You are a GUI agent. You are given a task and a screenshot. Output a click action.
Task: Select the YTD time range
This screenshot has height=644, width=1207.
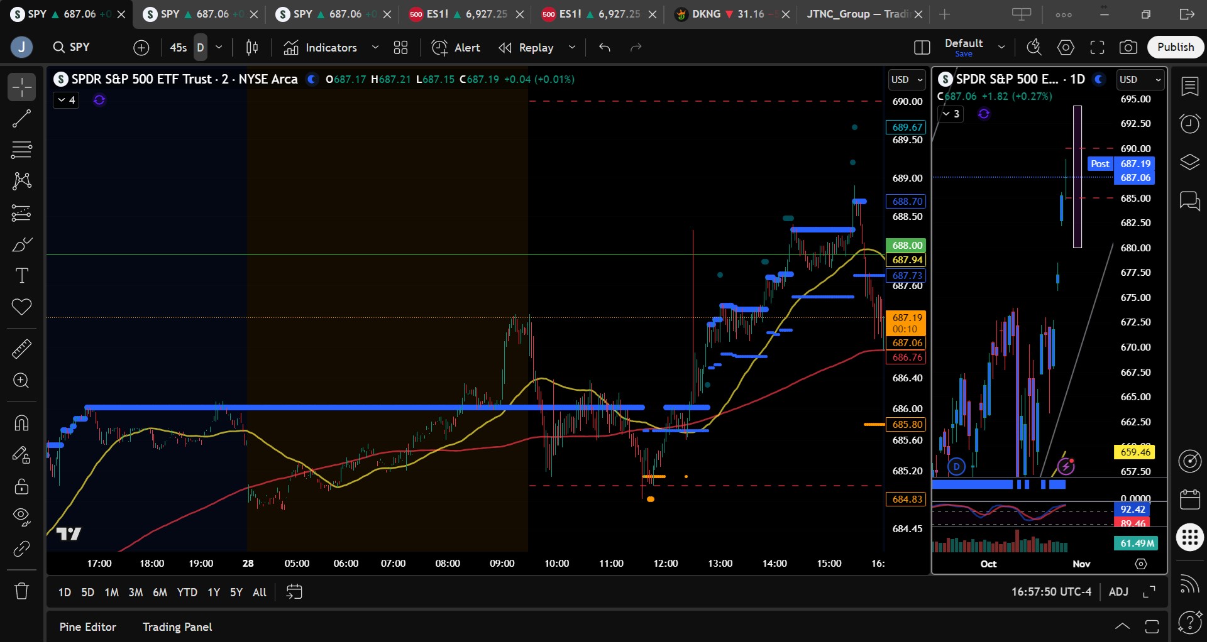187,592
